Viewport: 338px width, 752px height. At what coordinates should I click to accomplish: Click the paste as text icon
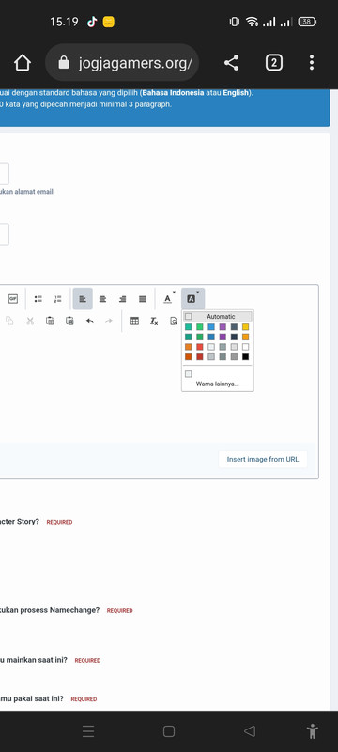(69, 321)
